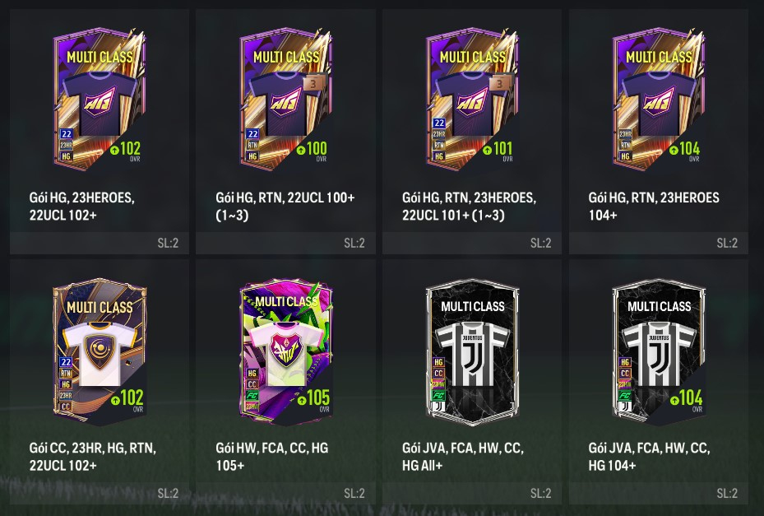Screen dimensions: 764x516
Task: Click SL:2 quantity bar under Gói HG, RTN, 23HEROES 104+
Action: [x=658, y=243]
